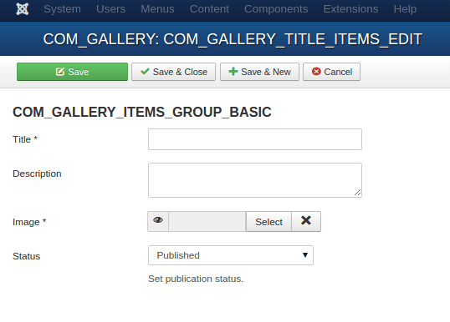Image resolution: width=450 pixels, height=322 pixels.
Task: Open the Components menu
Action: click(276, 9)
